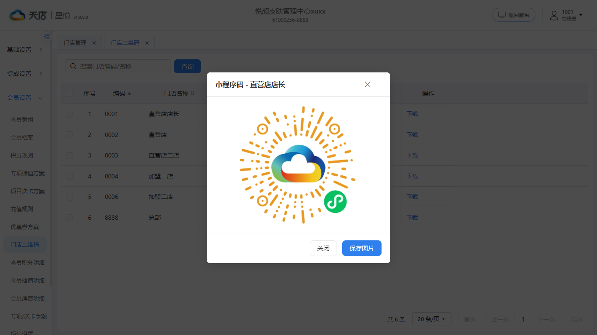Click the 加盟一店 store name cell
The width and height of the screenshot is (597, 335).
(x=161, y=176)
